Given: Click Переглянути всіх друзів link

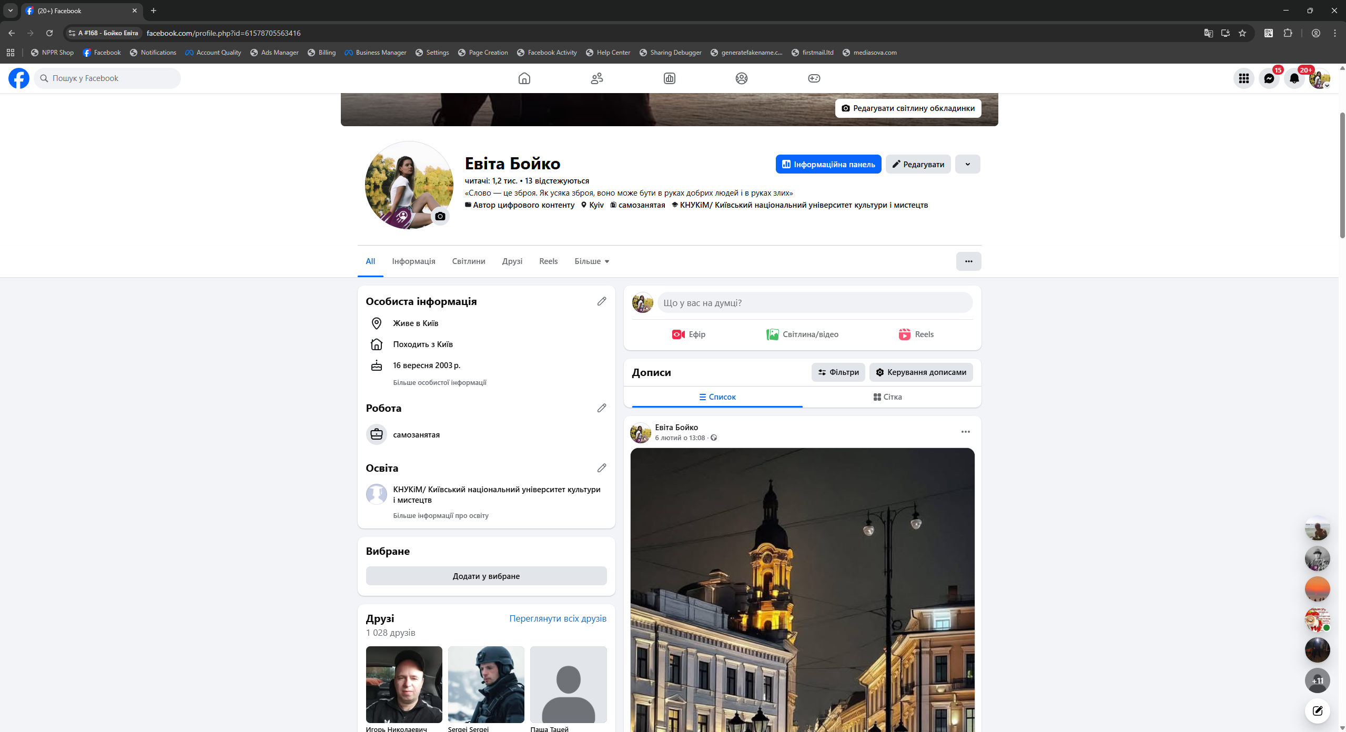Looking at the screenshot, I should pos(558,618).
